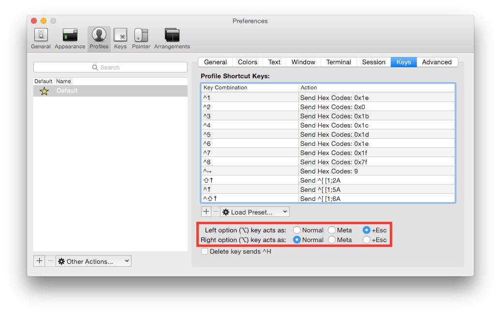
Task: Set Right option key to Normal
Action: click(297, 239)
